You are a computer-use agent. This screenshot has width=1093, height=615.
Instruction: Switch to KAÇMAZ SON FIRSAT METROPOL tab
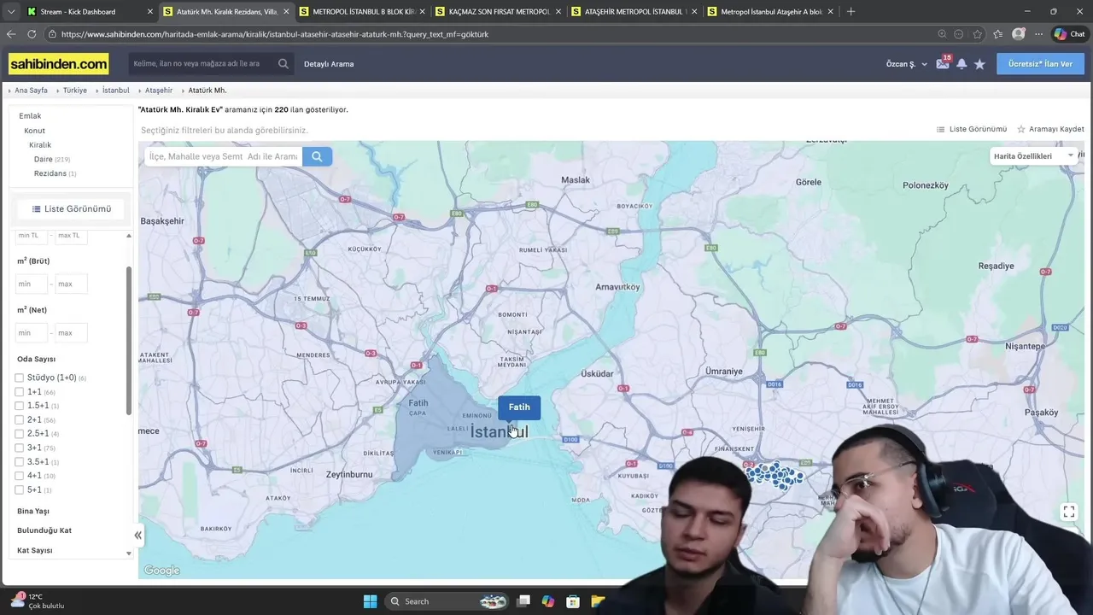pos(500,11)
